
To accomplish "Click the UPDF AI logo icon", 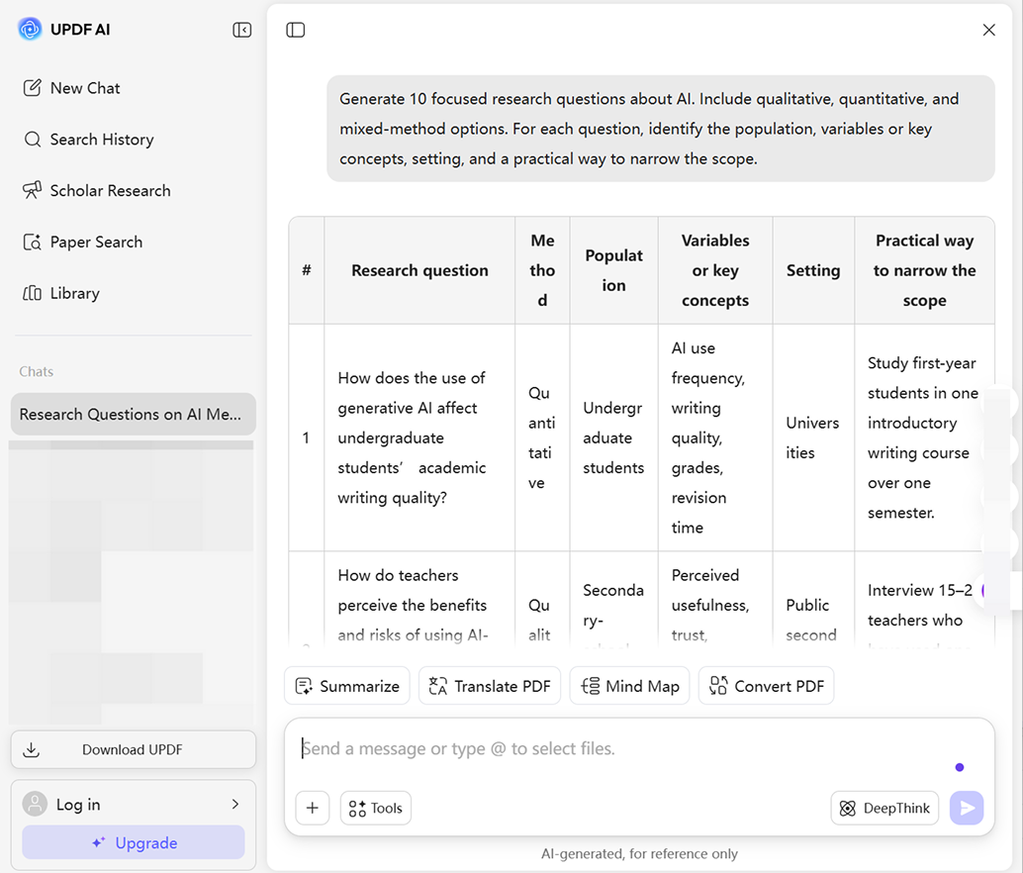I will tap(30, 30).
